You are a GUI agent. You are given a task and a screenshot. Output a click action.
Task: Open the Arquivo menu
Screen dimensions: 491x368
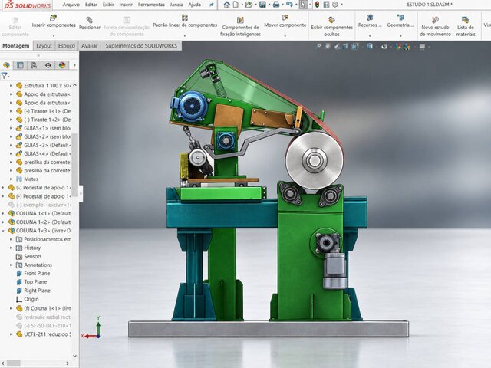[x=71, y=5]
